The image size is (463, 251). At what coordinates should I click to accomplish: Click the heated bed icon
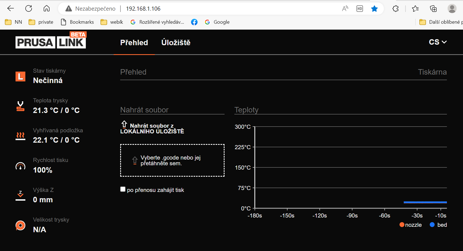click(x=20, y=136)
